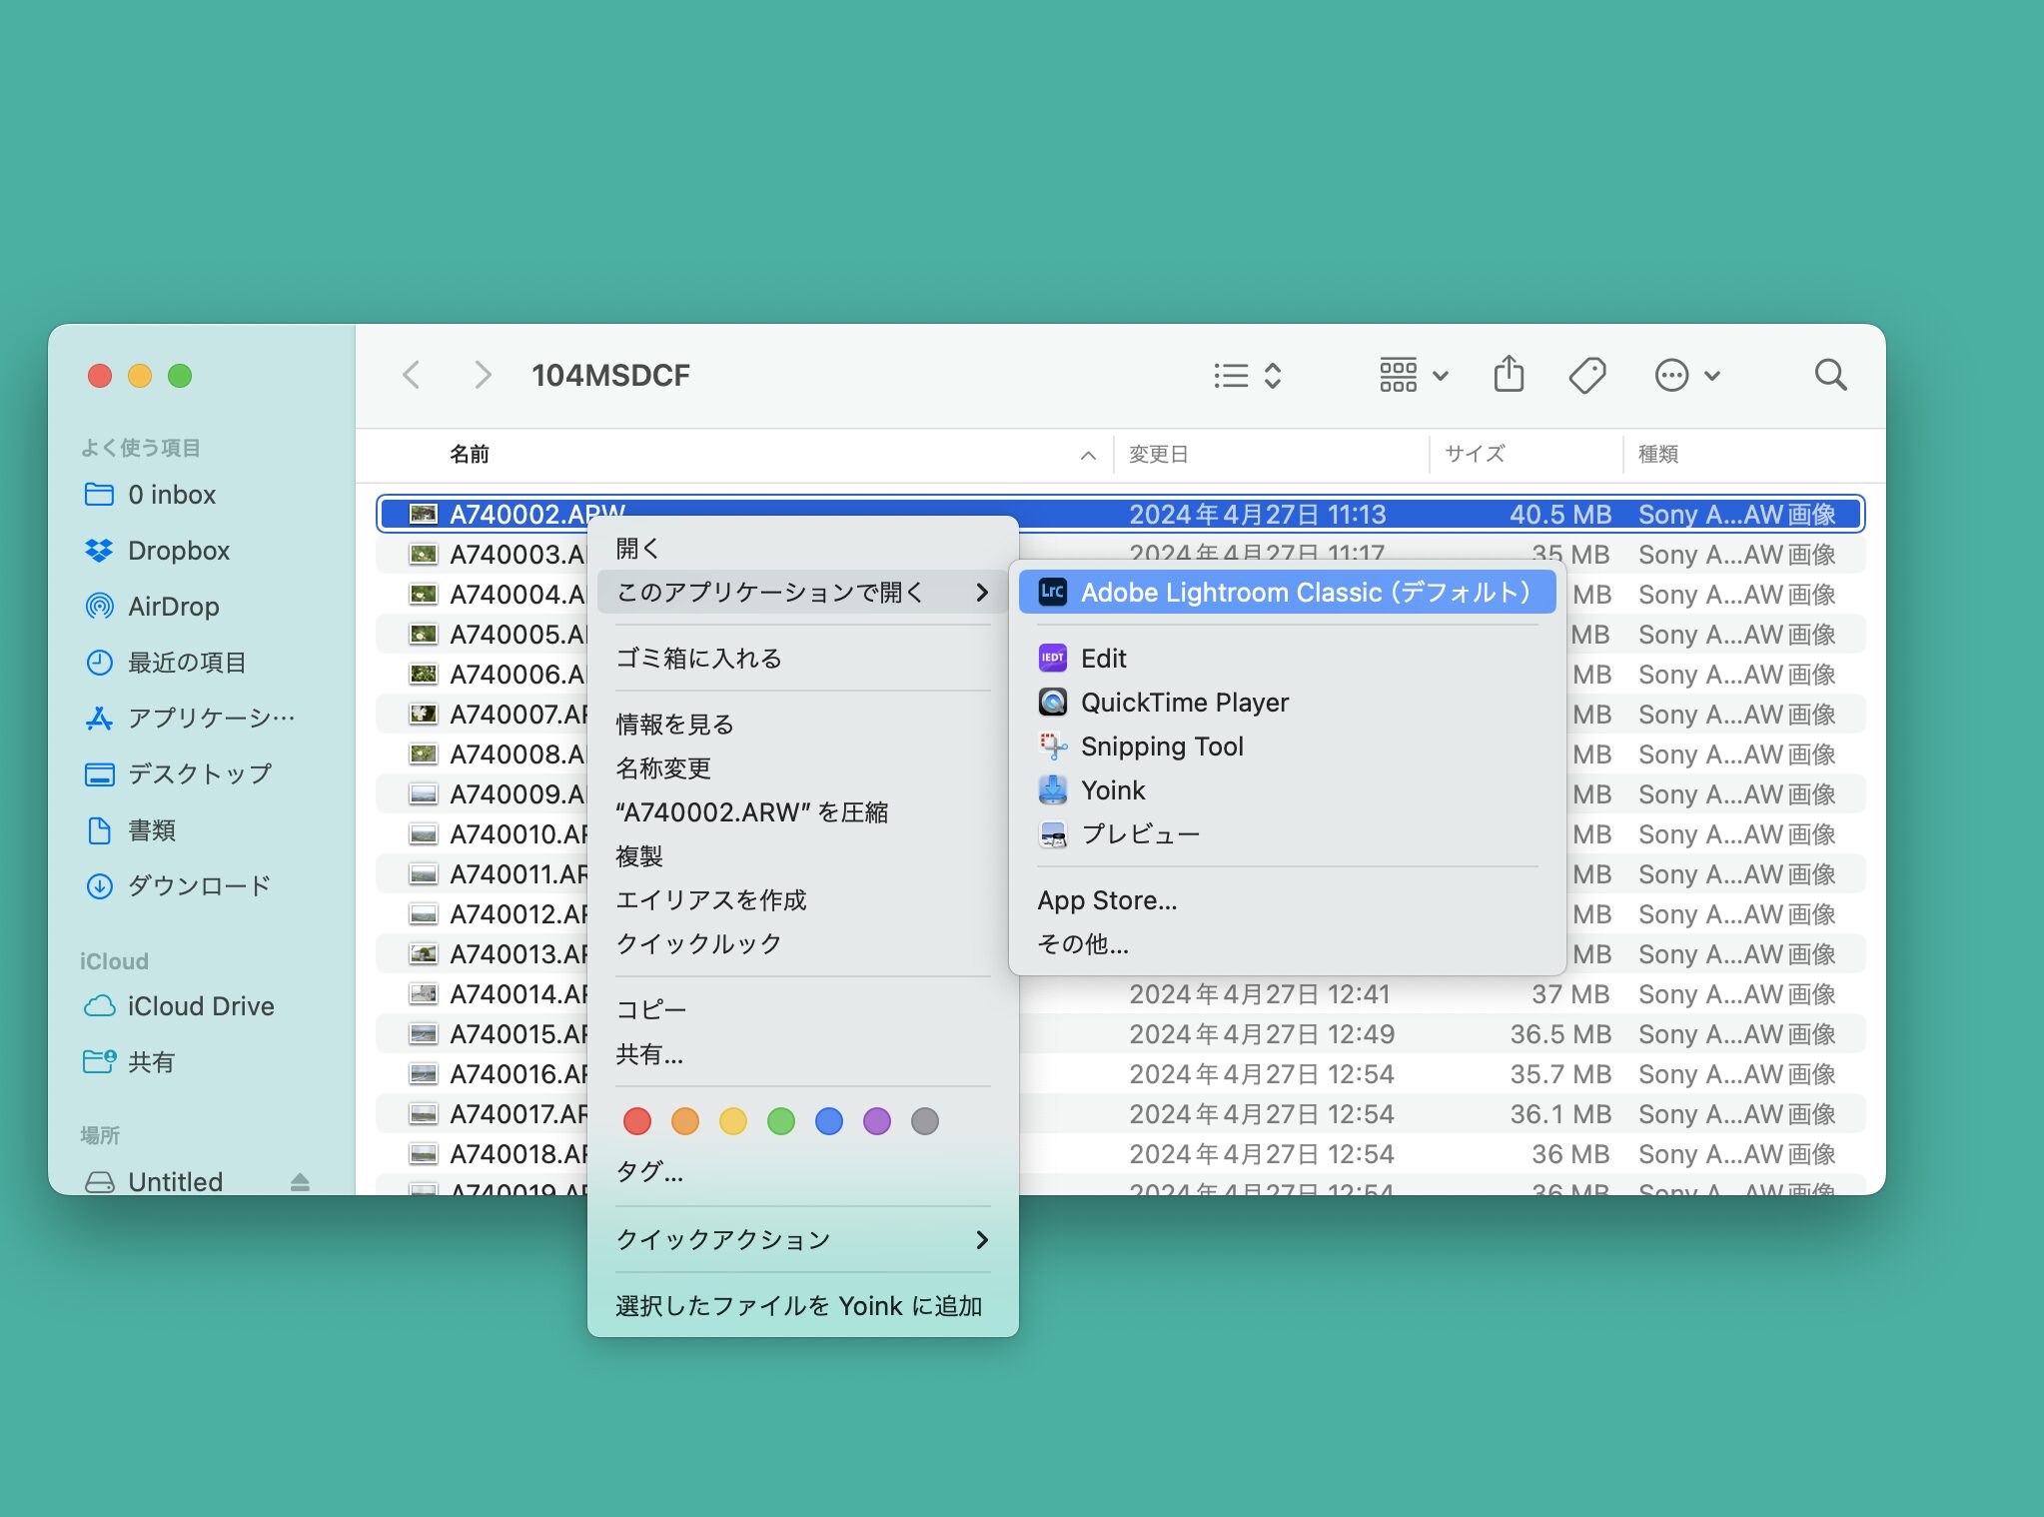
Task: Choose コピー menu item
Action: pyautogui.click(x=803, y=1010)
